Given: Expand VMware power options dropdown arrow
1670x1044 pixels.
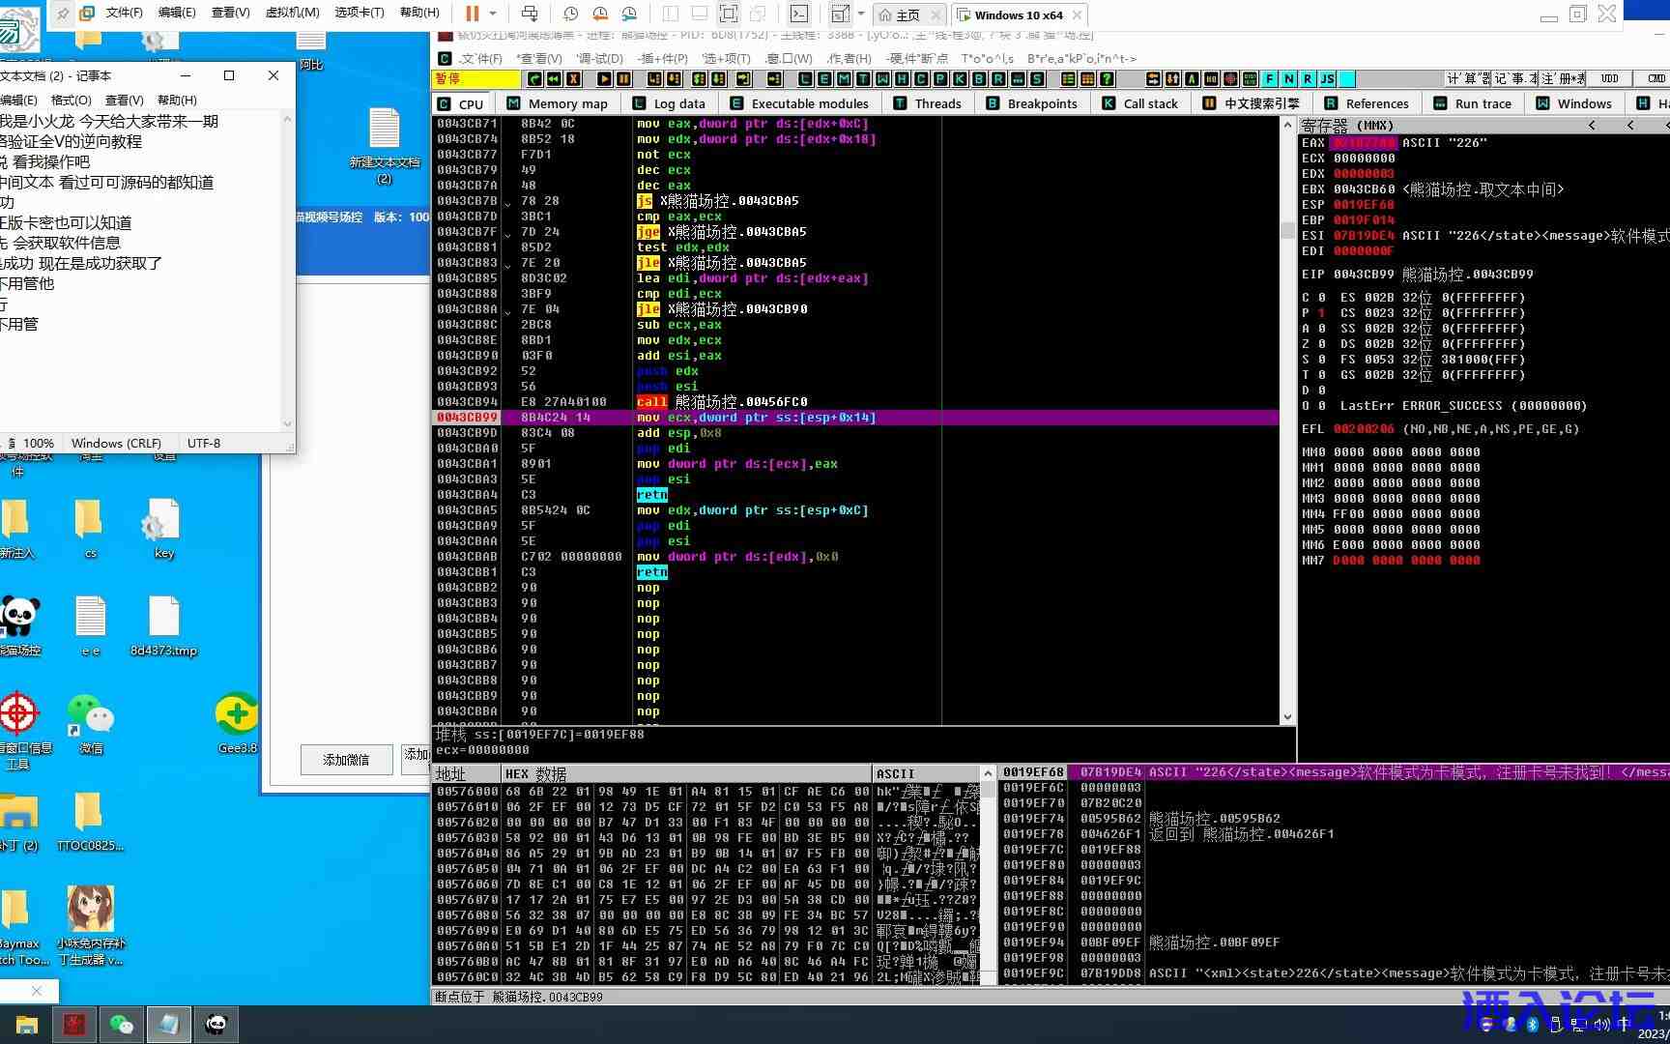Looking at the screenshot, I should point(493,14).
